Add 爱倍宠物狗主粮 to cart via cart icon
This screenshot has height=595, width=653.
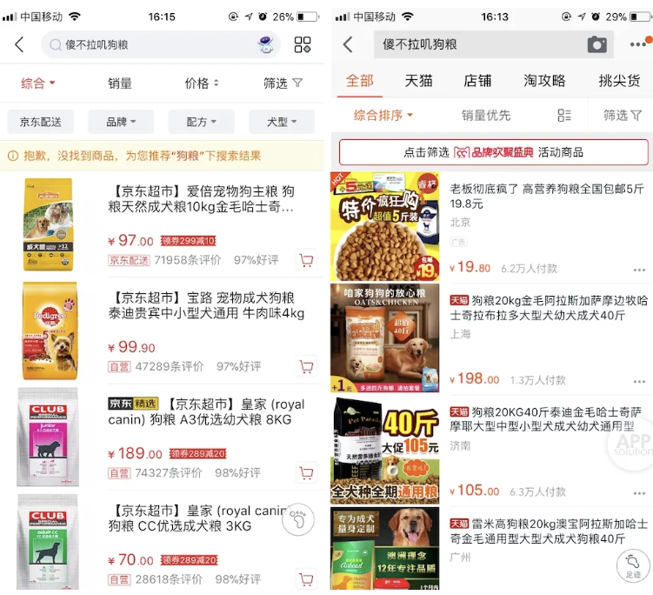pyautogui.click(x=307, y=260)
